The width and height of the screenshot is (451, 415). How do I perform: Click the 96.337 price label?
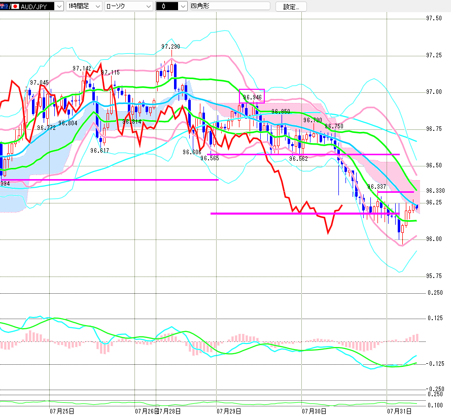click(x=377, y=187)
